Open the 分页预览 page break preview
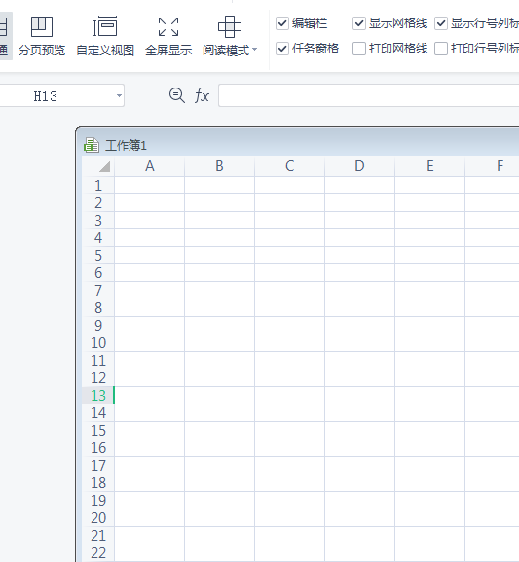 [42, 36]
